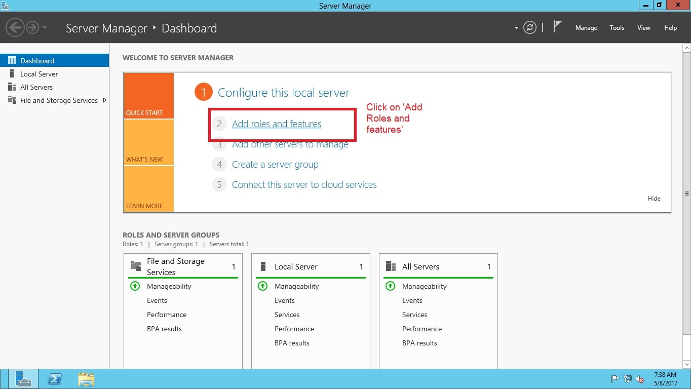Open the Tools menu
691x389 pixels.
coord(617,28)
